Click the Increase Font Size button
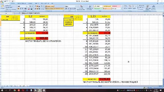This screenshot has width=164, height=92. [x=30, y=6]
